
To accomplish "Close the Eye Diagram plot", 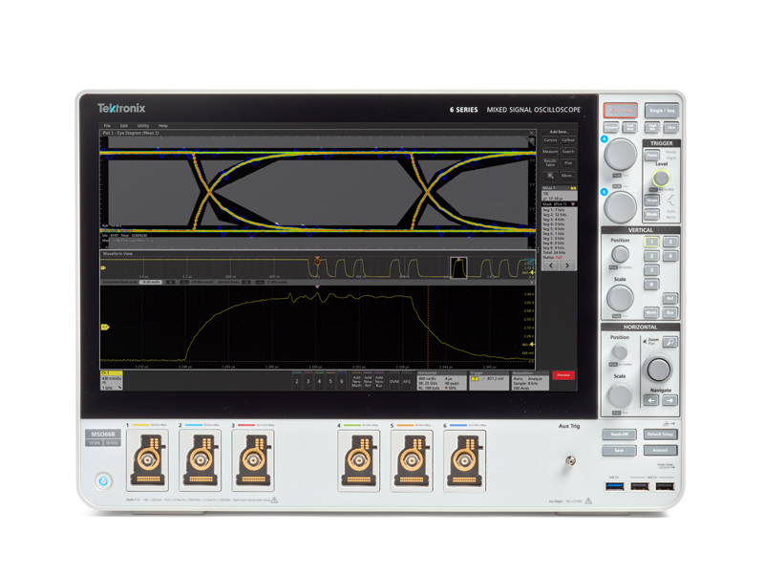I will [532, 134].
